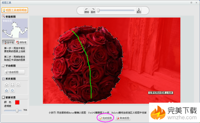Close the 抠图工具 window
Screen dimensions: 200x123
click(x=197, y=3)
